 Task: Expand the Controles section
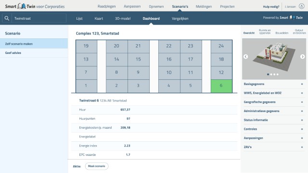tap(274, 129)
